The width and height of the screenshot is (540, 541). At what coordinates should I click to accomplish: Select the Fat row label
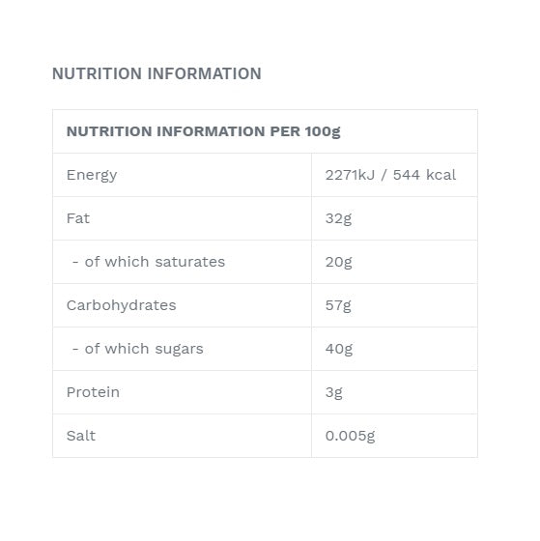pyautogui.click(x=78, y=218)
